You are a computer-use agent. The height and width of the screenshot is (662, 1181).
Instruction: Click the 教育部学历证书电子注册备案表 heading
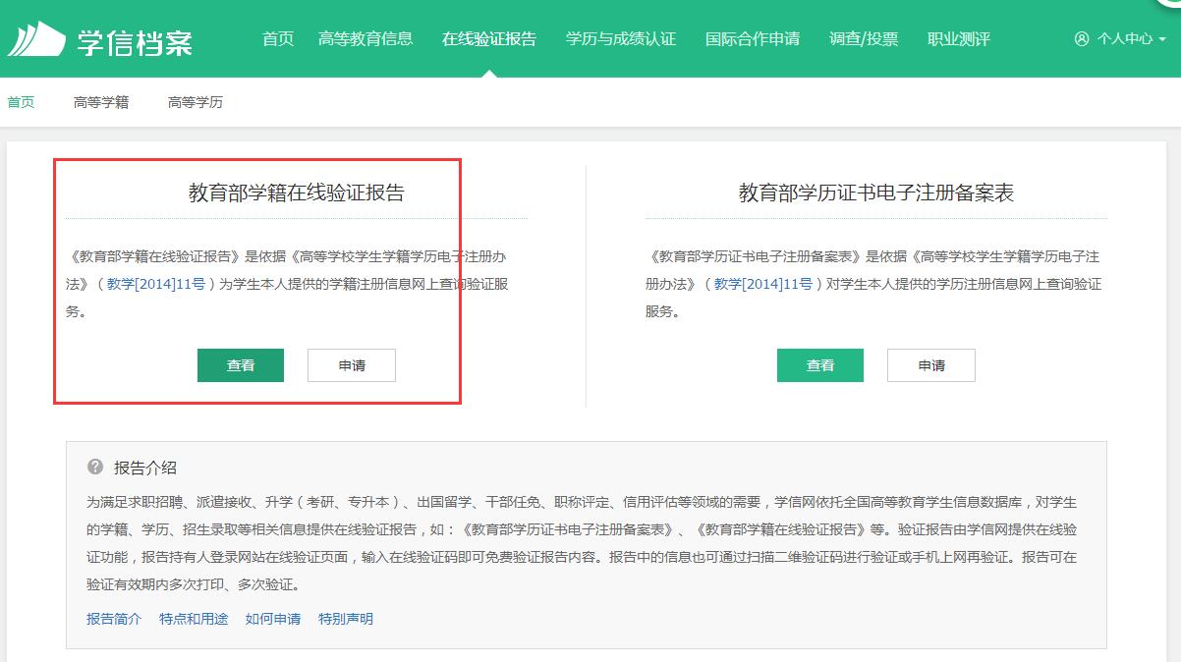(x=876, y=193)
